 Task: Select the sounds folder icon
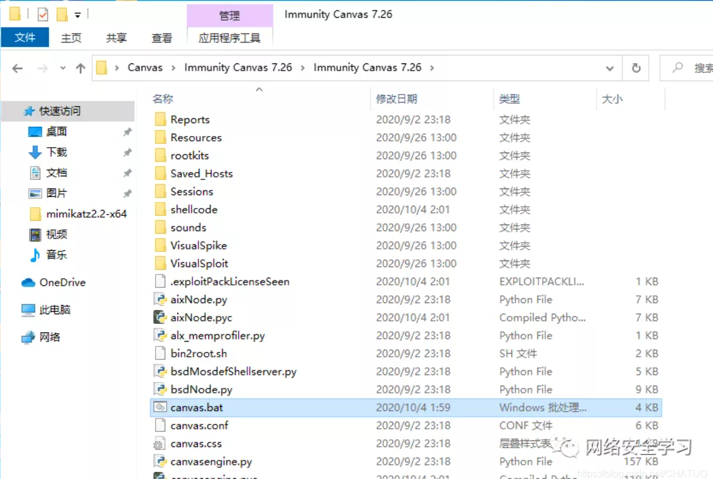pos(160,228)
